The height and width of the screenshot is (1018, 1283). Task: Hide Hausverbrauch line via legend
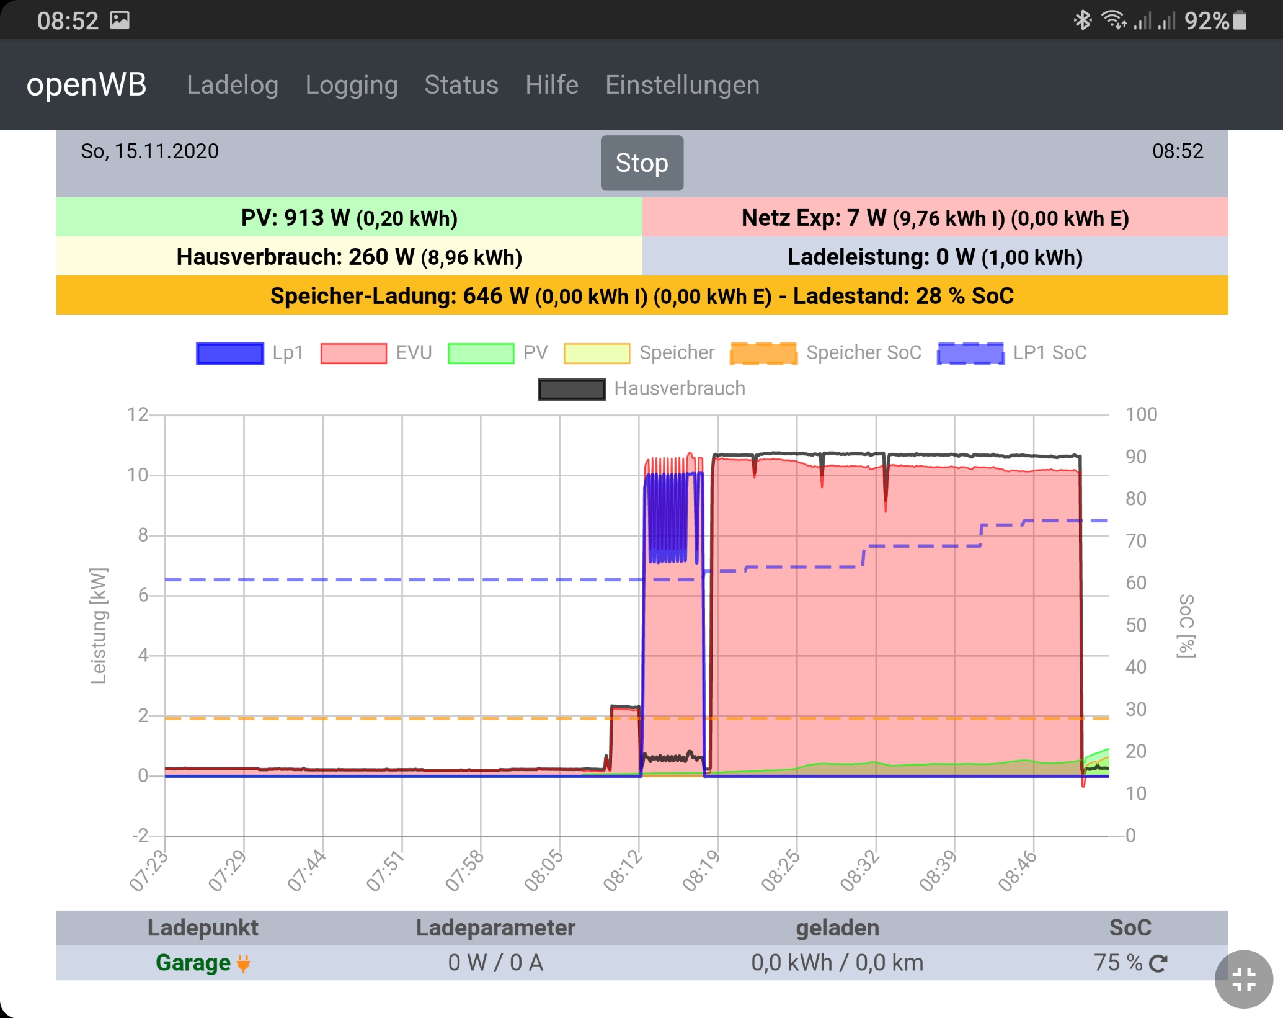coord(571,389)
